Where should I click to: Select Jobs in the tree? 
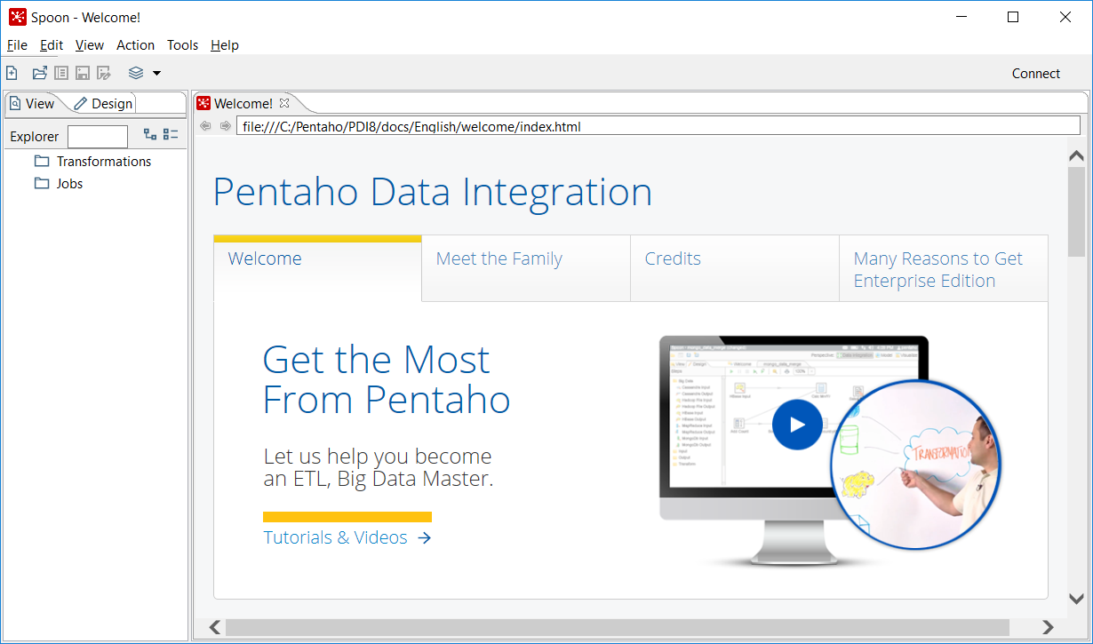coord(69,183)
